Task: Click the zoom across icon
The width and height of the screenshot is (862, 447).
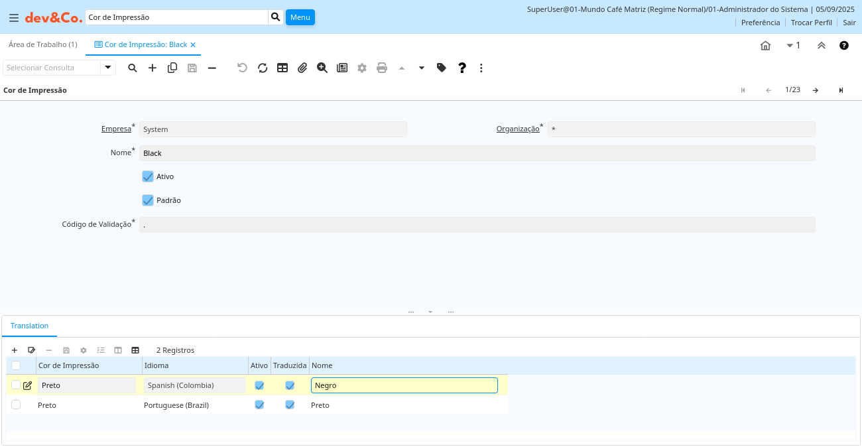Action: pos(322,68)
